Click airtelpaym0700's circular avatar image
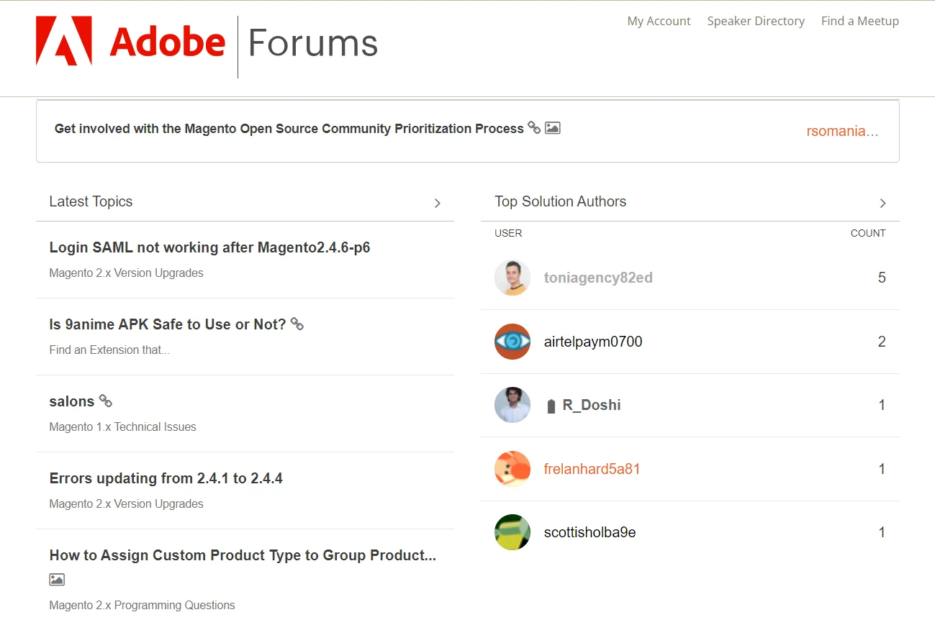The image size is (935, 643). (x=512, y=342)
